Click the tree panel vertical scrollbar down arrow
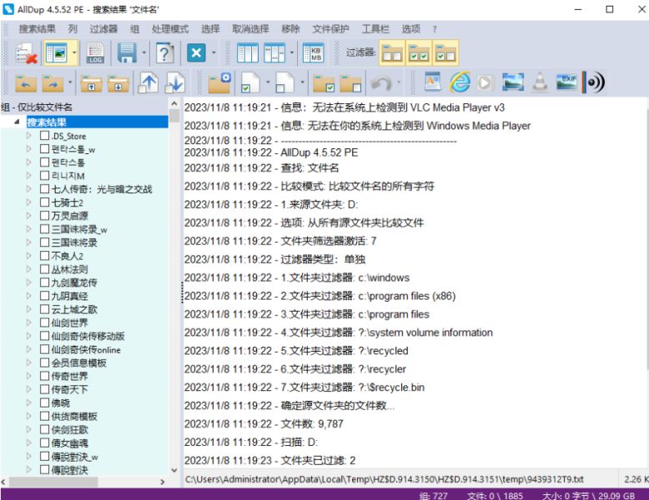The image size is (649, 500). point(174,471)
